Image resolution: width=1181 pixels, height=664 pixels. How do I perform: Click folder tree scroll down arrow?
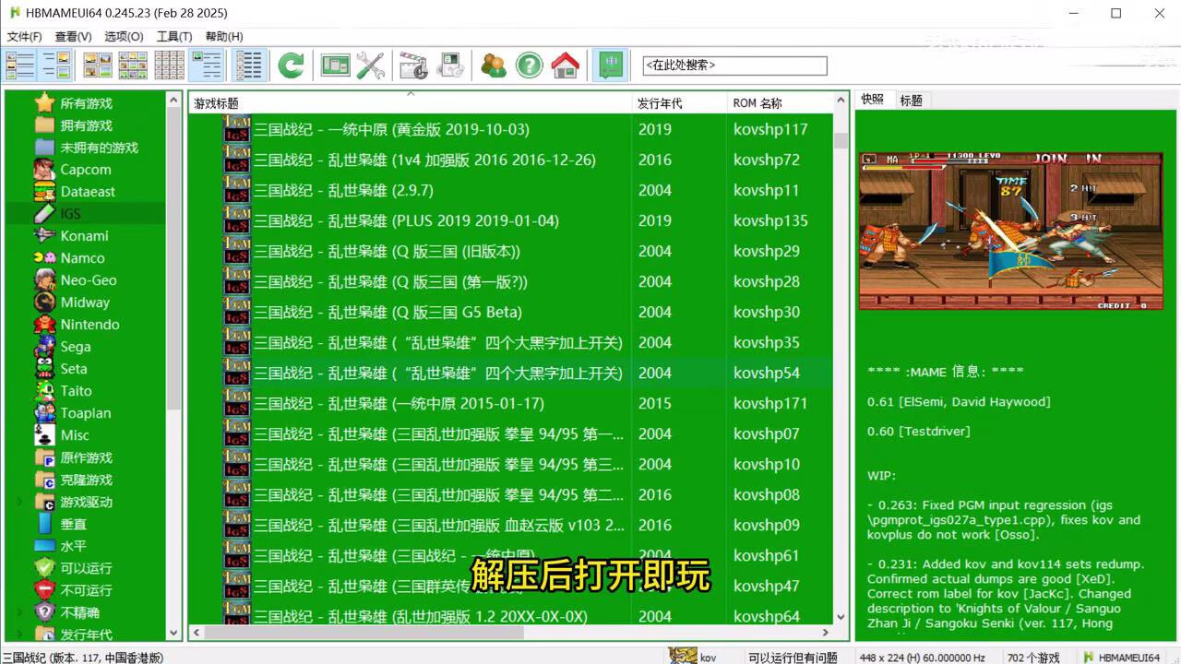[173, 633]
